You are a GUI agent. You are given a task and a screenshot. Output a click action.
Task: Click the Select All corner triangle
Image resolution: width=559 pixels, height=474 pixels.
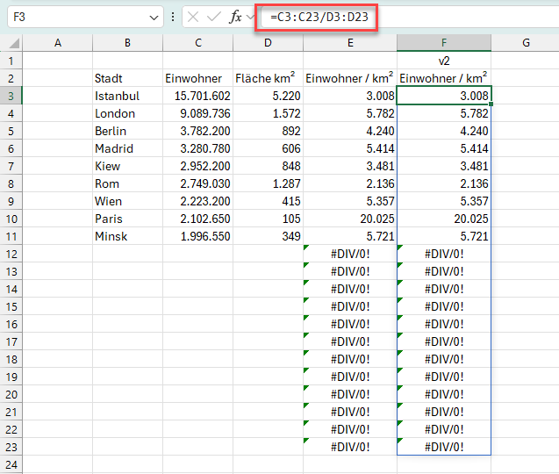point(14,44)
